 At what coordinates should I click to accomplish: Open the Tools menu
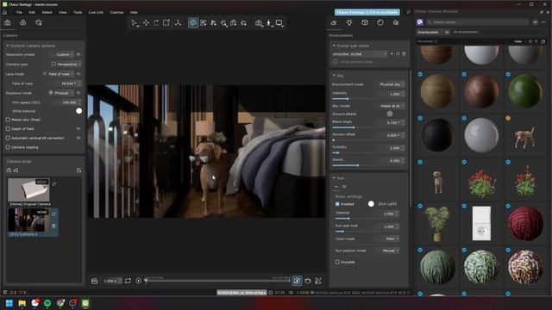[78, 12]
